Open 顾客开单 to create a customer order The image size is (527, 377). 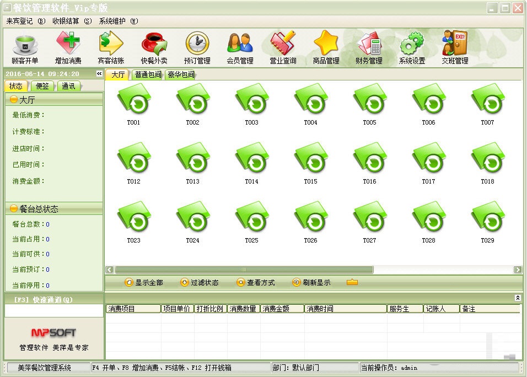tap(24, 48)
